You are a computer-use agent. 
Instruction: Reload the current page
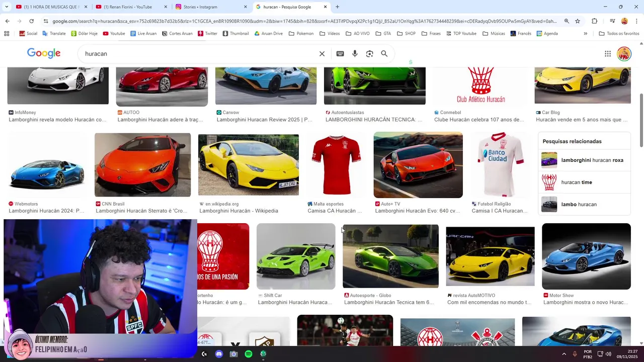[x=31, y=21]
